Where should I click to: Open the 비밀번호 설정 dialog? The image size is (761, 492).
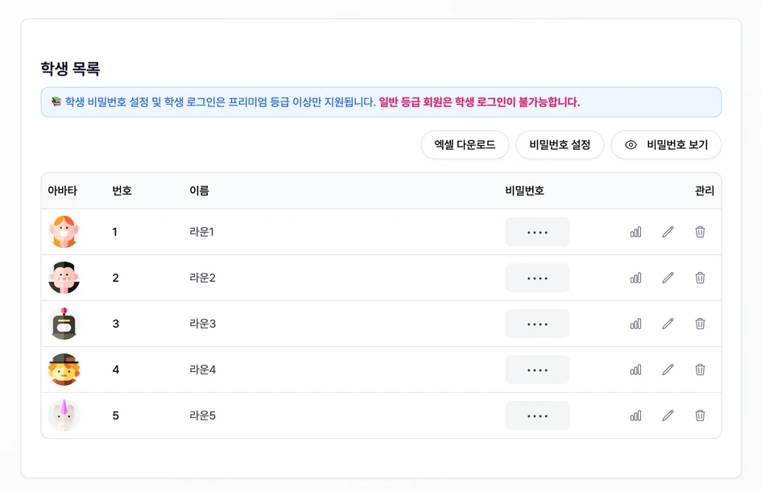click(560, 145)
